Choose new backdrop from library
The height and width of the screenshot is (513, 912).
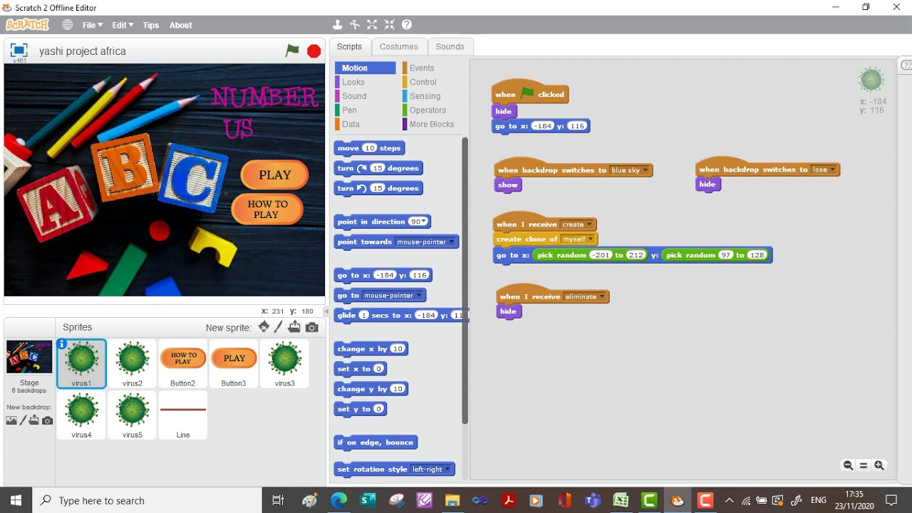tap(11, 420)
